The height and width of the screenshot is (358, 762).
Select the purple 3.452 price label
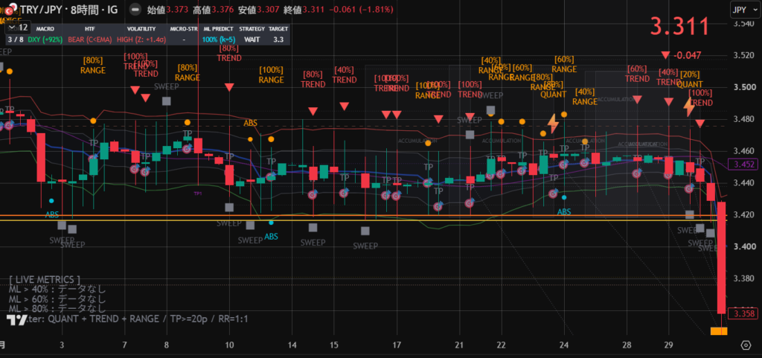[x=743, y=164]
